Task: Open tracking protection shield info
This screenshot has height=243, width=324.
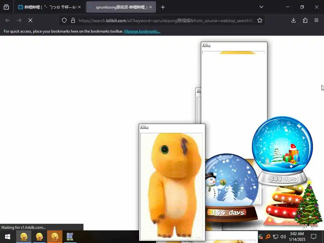Action: [64, 20]
